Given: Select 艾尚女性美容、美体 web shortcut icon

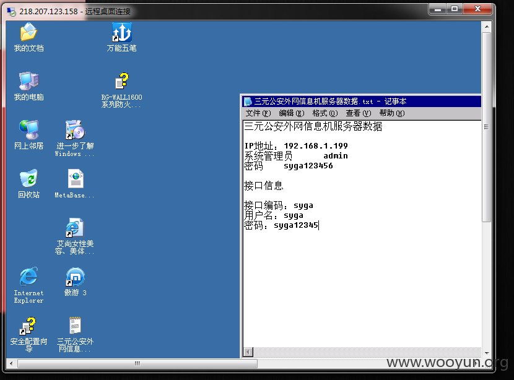Looking at the screenshot, I should [x=75, y=236].
